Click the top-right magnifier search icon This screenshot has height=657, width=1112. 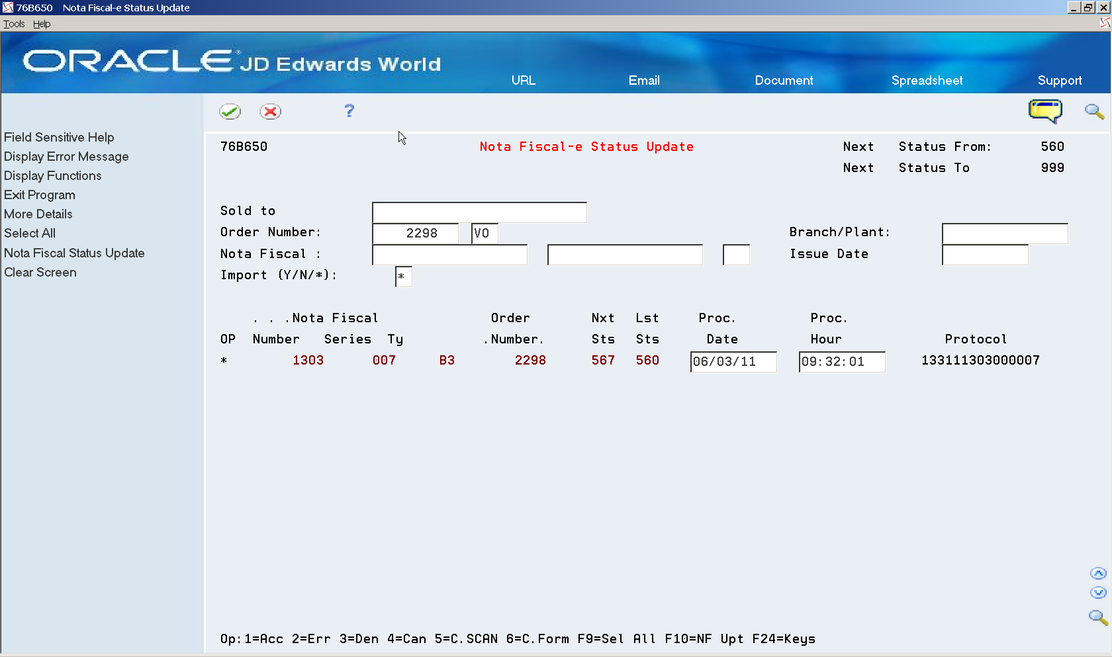click(1094, 111)
